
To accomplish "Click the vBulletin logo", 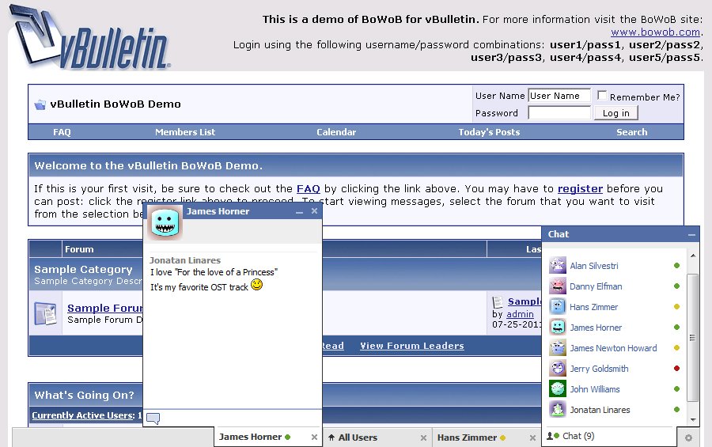I will pyautogui.click(x=89, y=37).
